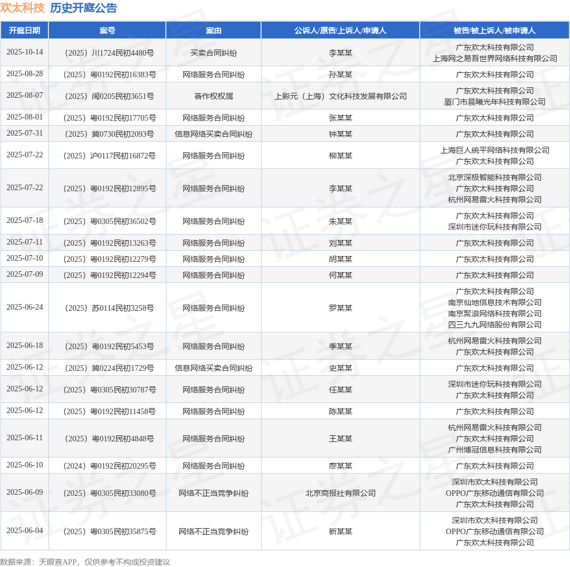Image resolution: width=570 pixels, height=567 pixels.
Task: Click plaintiff 北京商报社有限公司
Action: 340,493
